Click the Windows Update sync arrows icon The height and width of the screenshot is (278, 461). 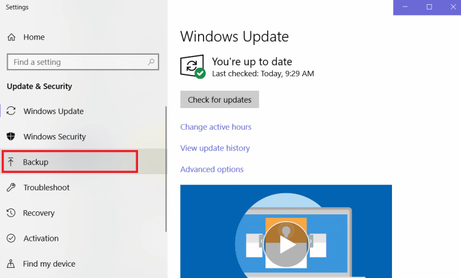pyautogui.click(x=11, y=111)
